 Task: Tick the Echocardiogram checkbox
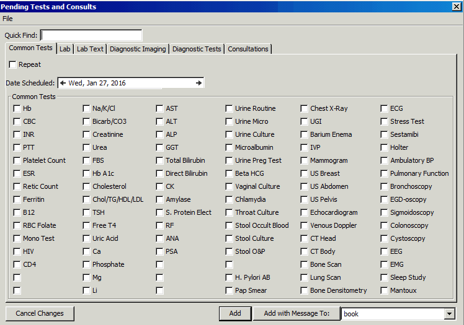[304, 212]
